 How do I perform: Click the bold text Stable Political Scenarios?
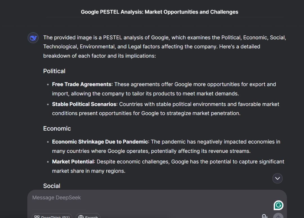click(x=84, y=104)
